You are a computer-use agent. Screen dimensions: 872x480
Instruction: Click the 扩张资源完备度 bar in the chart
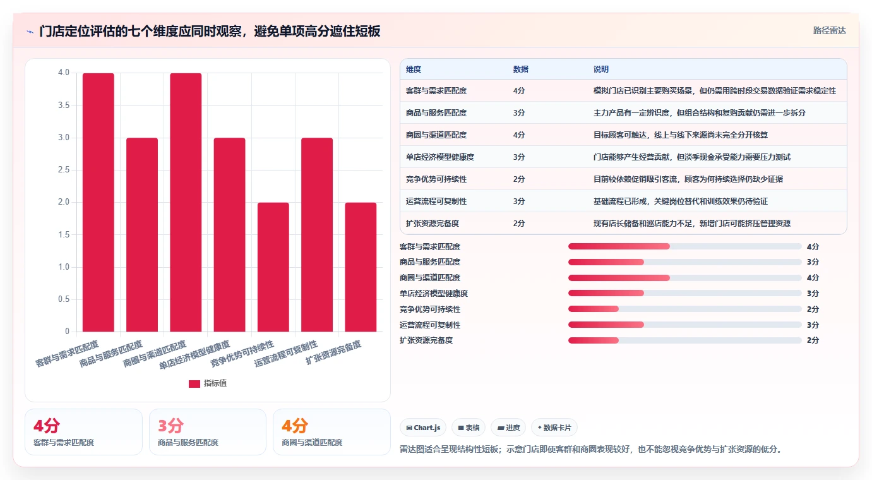361,267
